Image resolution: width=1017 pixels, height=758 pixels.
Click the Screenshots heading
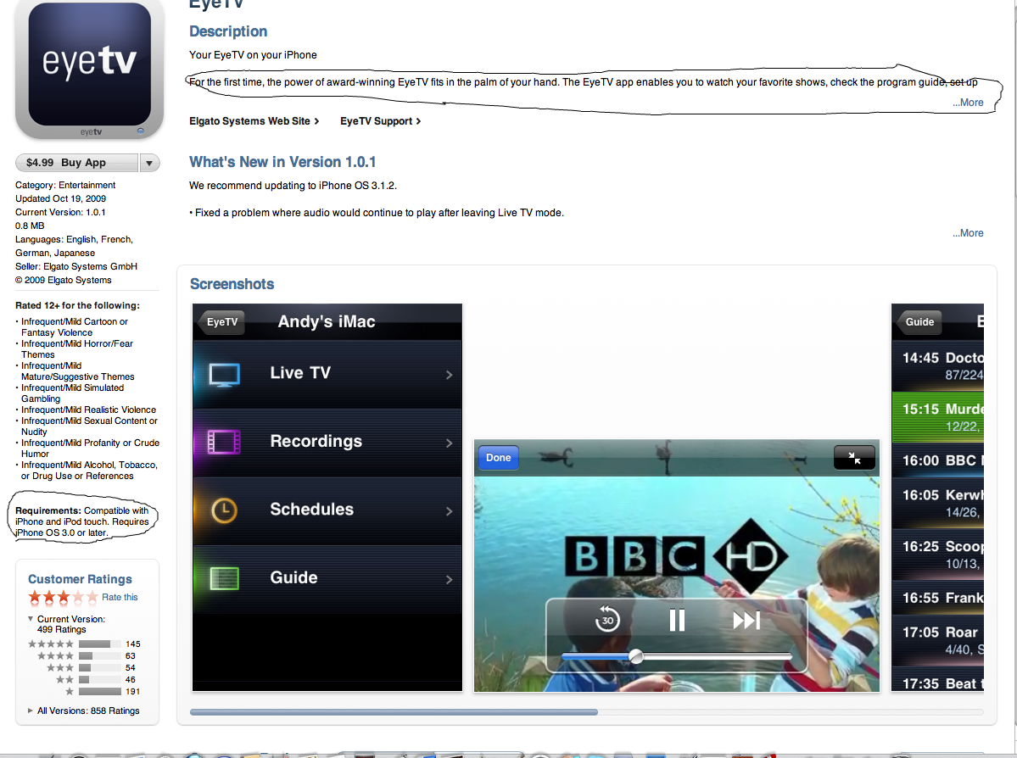[232, 284]
